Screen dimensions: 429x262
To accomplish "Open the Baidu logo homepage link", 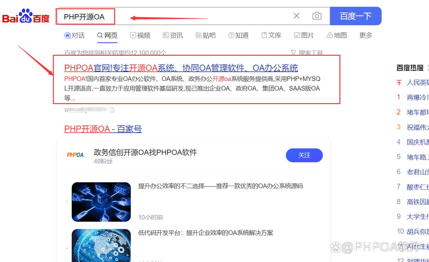I will point(26,16).
